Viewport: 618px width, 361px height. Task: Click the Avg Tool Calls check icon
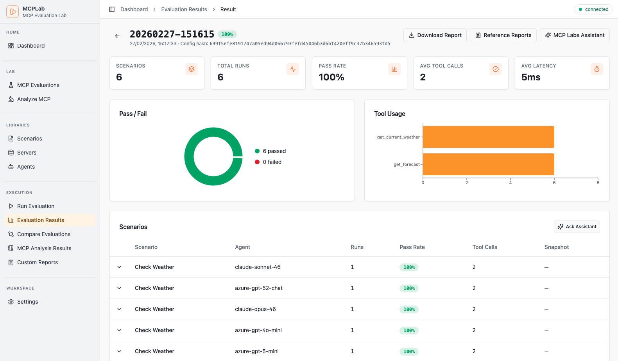(495, 69)
